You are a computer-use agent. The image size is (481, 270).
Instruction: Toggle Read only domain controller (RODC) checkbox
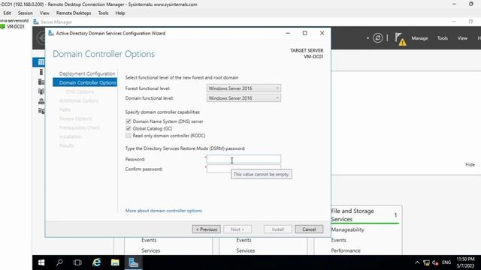(x=129, y=136)
